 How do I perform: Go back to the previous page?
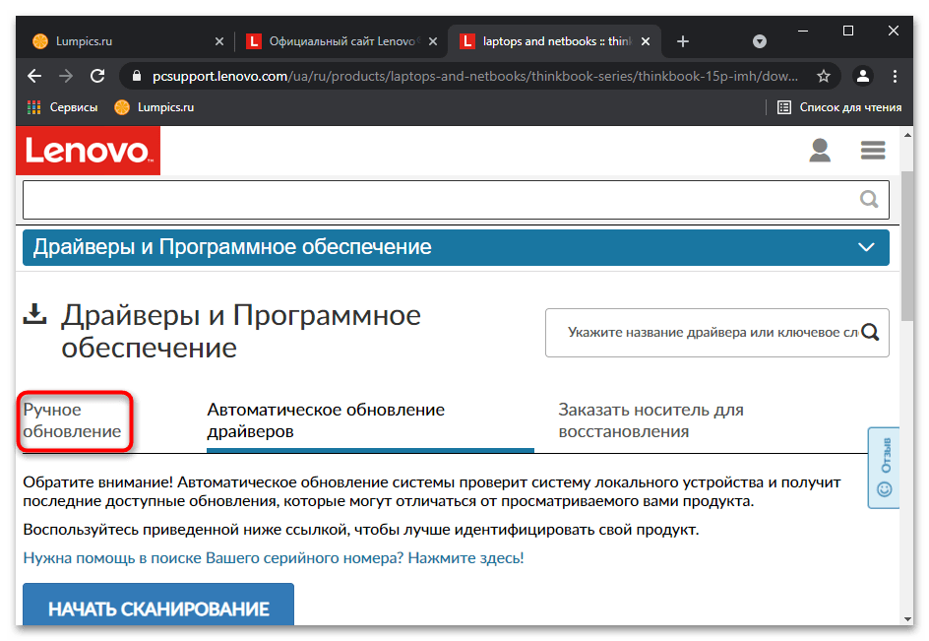[34, 76]
